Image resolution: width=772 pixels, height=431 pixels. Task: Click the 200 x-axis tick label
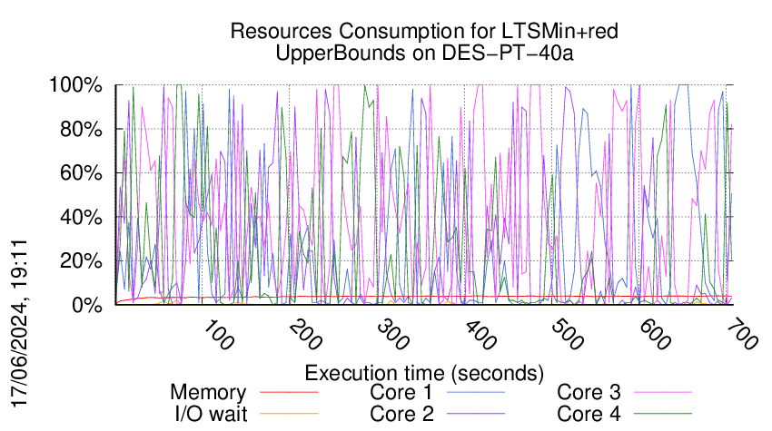305,335
